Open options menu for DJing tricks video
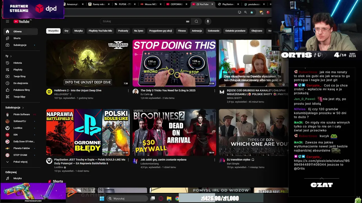362x203 pixels. coord(215,91)
